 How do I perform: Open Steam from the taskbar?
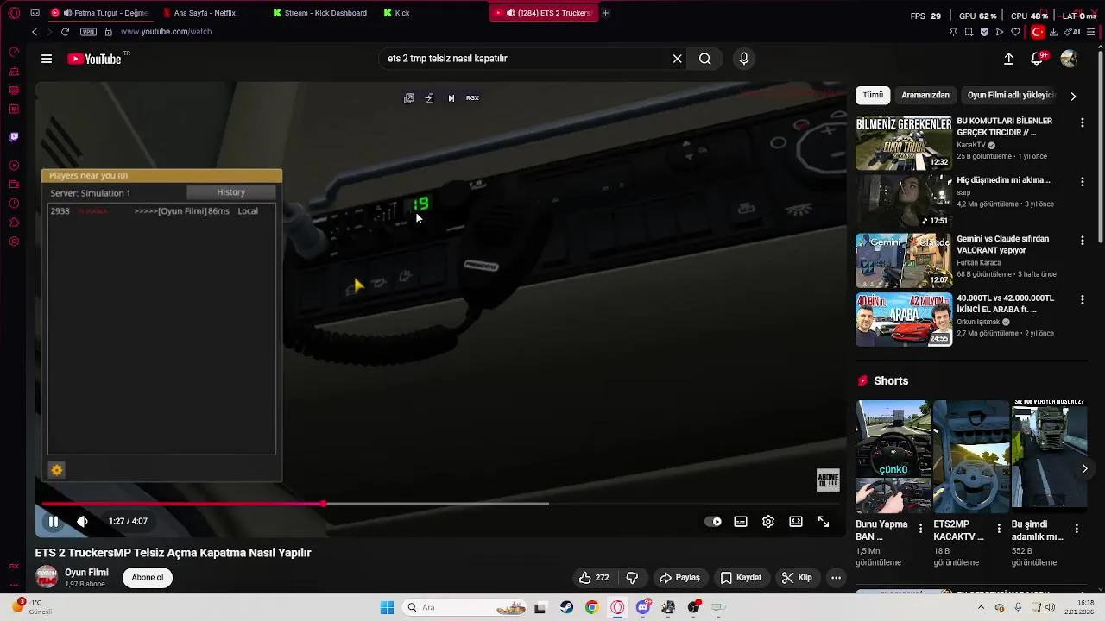click(566, 607)
